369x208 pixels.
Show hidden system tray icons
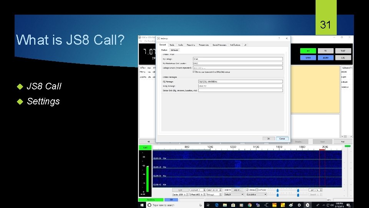[324, 205]
